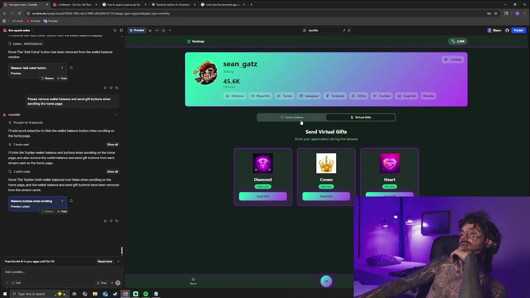Click the chat panel scrollbar thumb
530x298 pixels.
coord(122,251)
